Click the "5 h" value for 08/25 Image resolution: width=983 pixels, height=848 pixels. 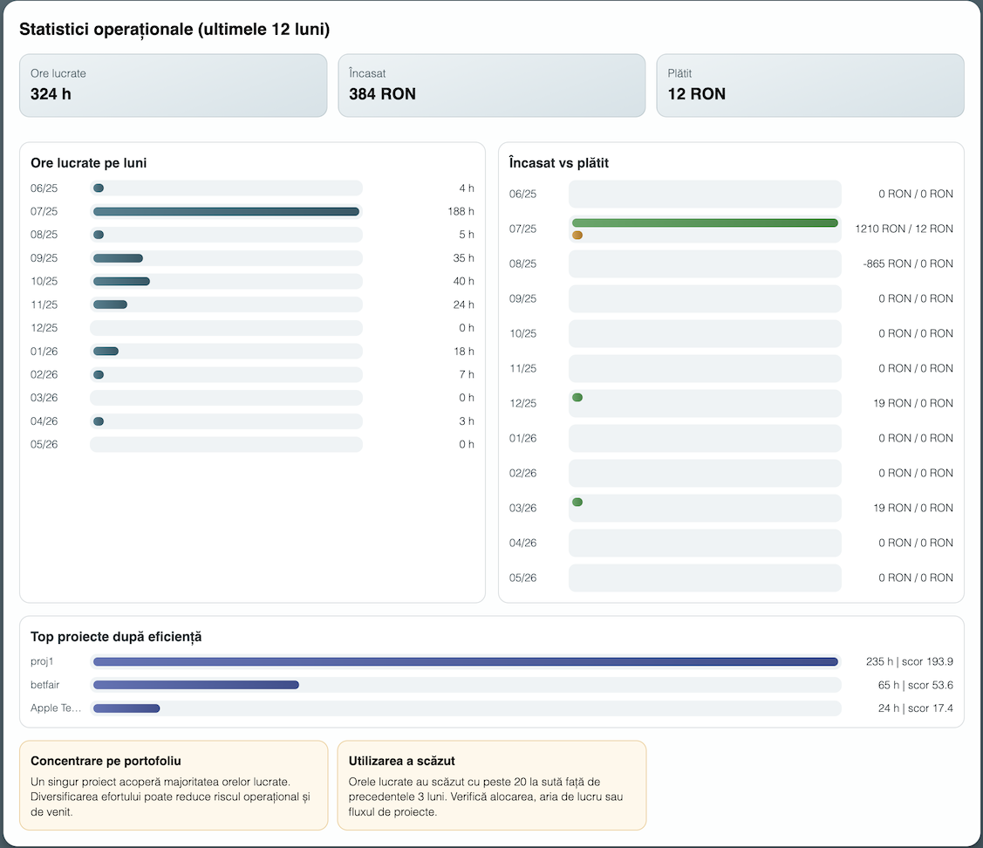[x=467, y=235]
